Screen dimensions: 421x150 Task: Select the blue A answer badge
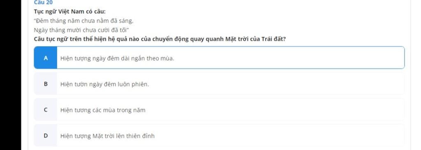pyautogui.click(x=45, y=58)
